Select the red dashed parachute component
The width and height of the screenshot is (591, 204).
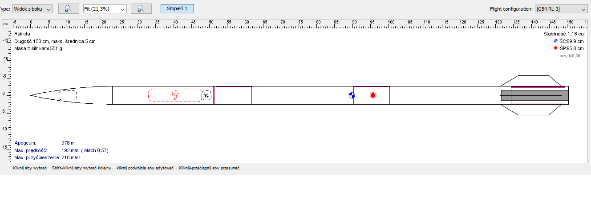(160, 95)
